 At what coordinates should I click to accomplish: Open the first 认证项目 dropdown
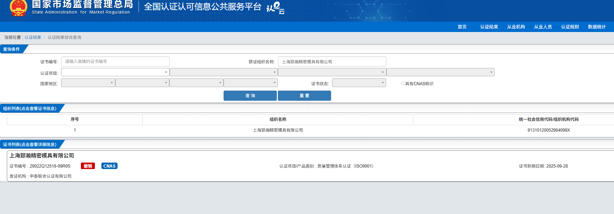[115, 72]
